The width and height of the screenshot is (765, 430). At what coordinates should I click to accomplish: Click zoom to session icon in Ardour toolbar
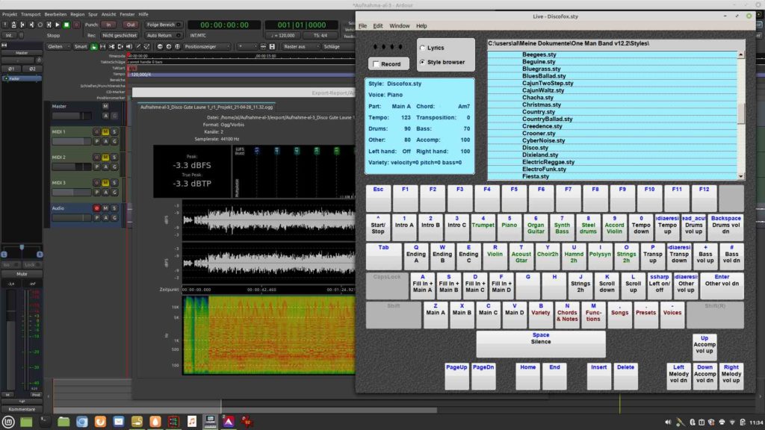point(177,47)
